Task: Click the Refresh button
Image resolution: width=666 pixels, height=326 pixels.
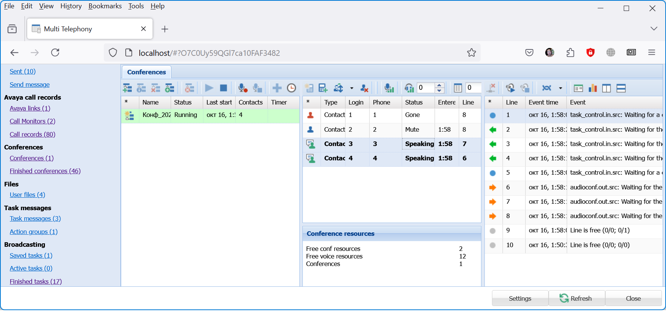Action: [x=576, y=298]
